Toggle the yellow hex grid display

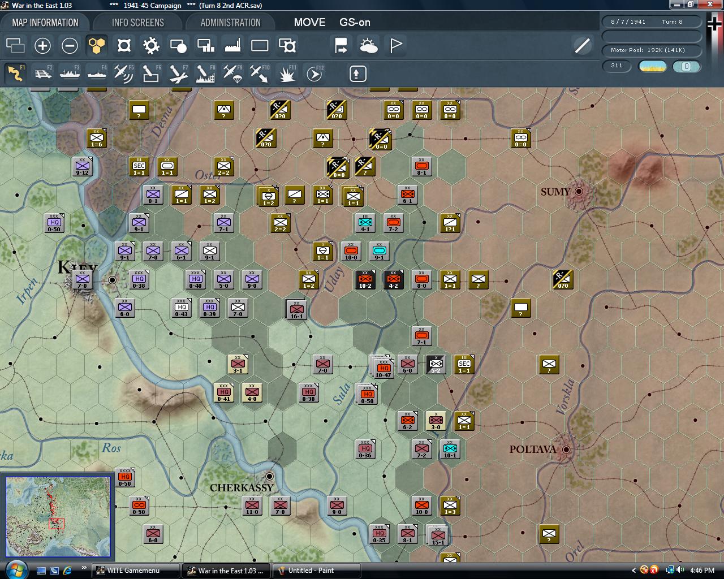pos(97,46)
